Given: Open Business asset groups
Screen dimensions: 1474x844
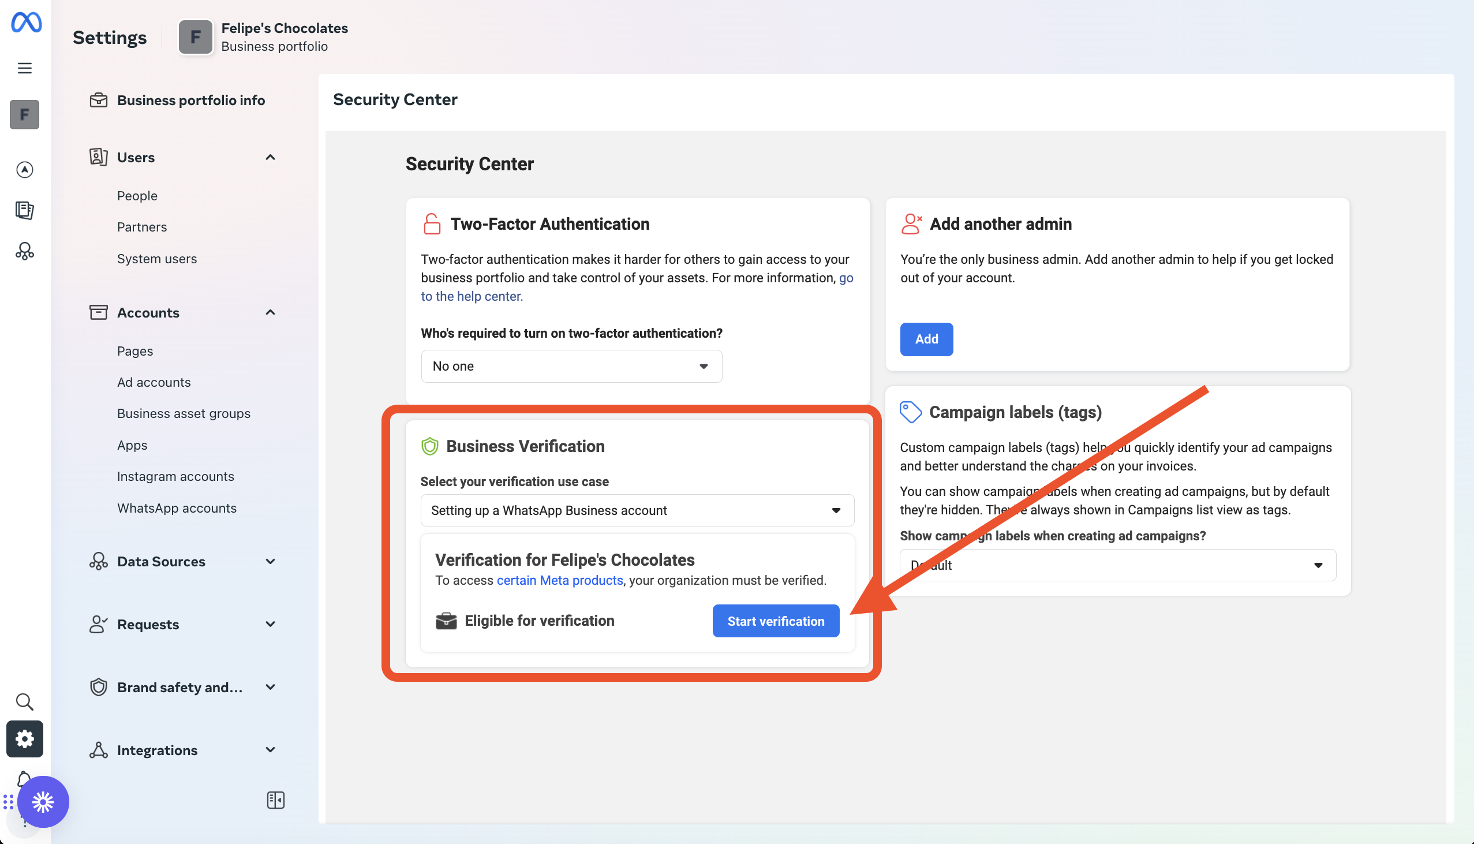Looking at the screenshot, I should click(x=184, y=414).
